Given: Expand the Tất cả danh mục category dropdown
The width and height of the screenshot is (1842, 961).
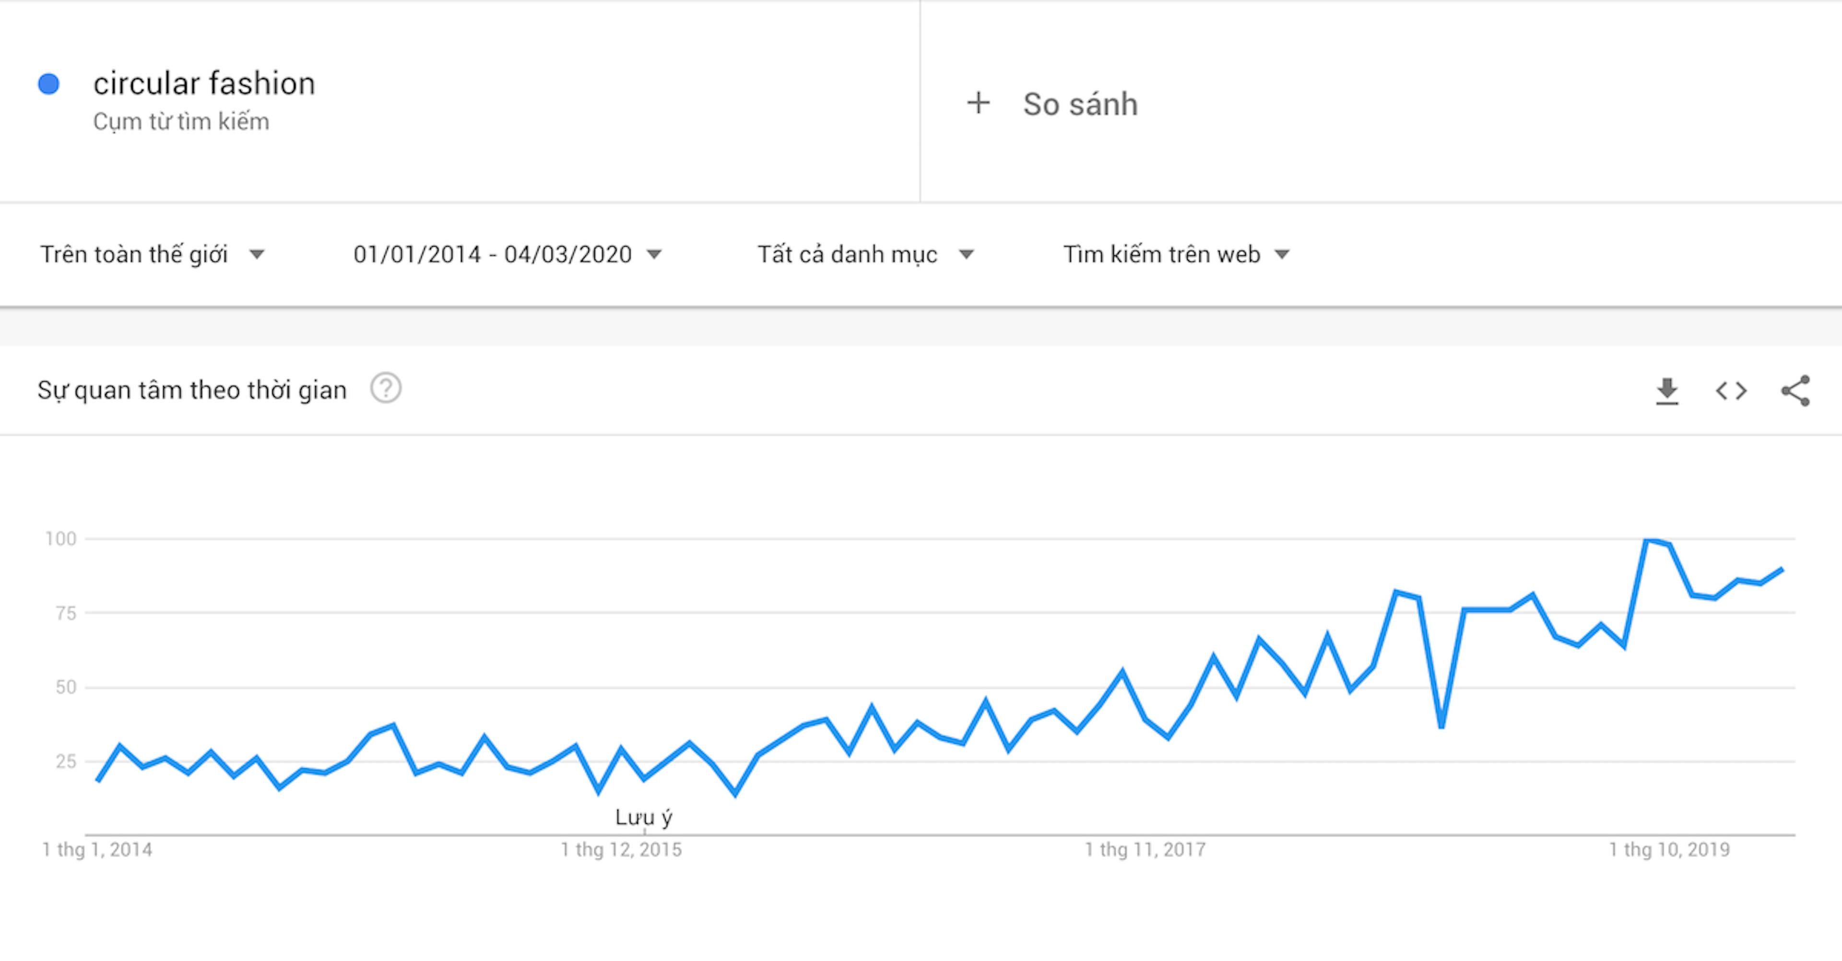Looking at the screenshot, I should point(866,255).
